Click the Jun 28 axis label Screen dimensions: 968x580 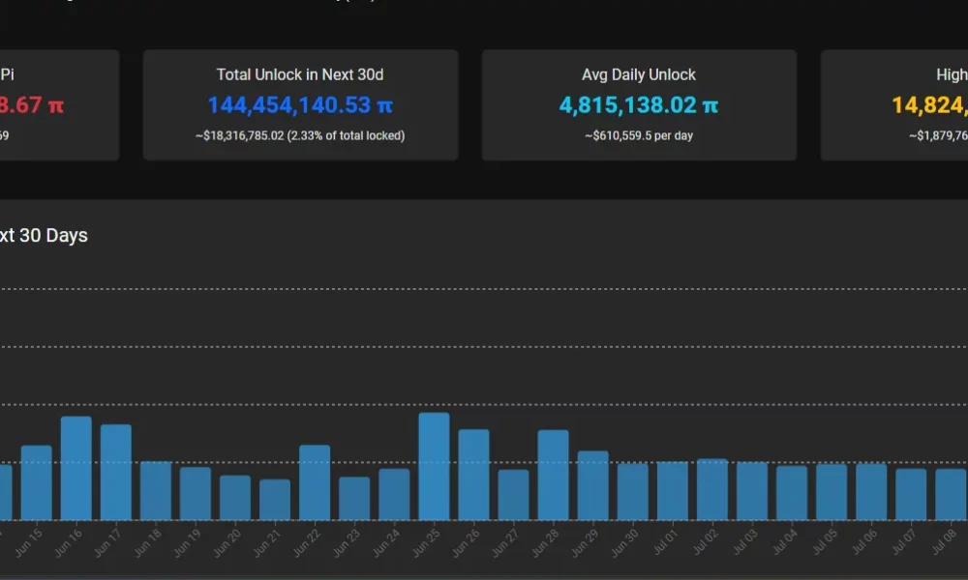(x=545, y=543)
